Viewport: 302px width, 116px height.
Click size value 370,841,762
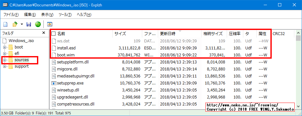pos(129,55)
